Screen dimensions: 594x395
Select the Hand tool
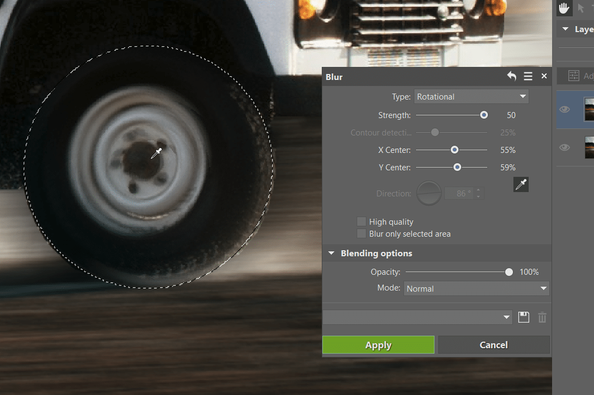pos(564,8)
